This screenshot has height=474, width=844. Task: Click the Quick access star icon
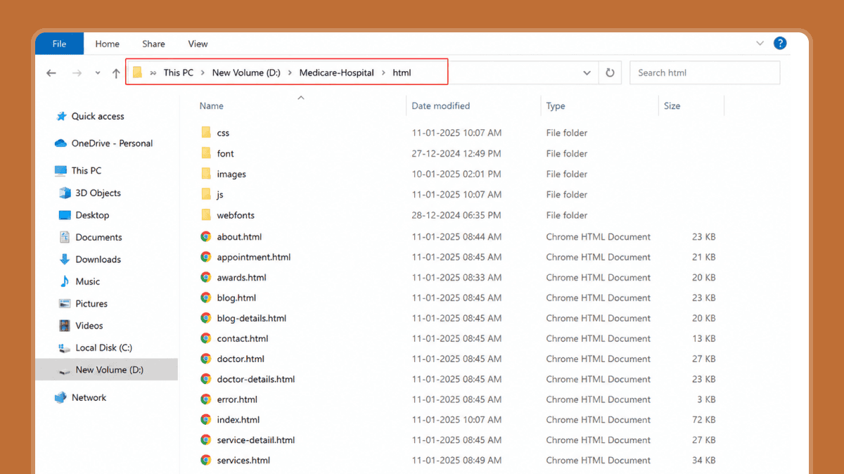[x=60, y=117]
